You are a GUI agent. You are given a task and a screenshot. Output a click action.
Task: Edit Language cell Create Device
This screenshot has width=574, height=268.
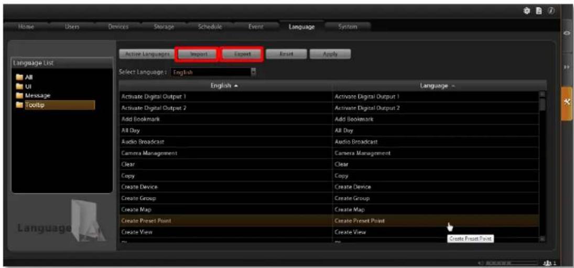click(436, 187)
